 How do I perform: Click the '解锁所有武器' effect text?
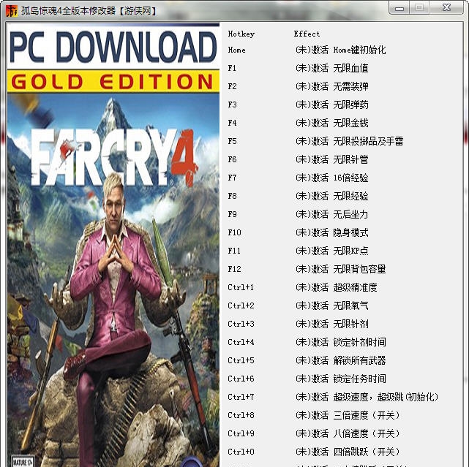coord(359,360)
